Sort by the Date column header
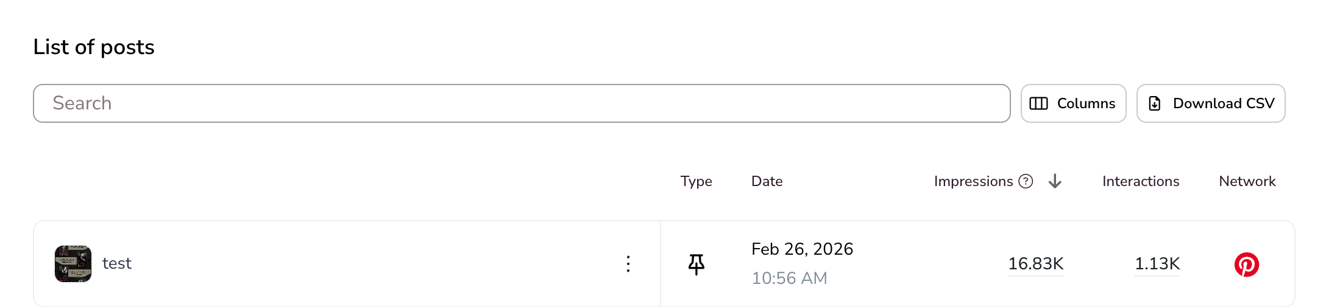Screen dimensions: 1326x307 (767, 181)
